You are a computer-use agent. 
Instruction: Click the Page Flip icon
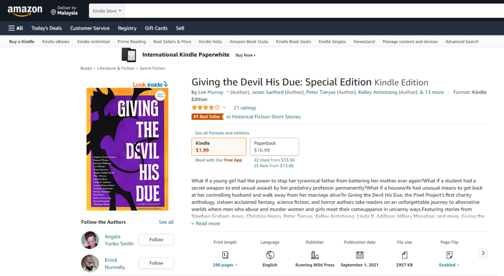click(x=449, y=255)
